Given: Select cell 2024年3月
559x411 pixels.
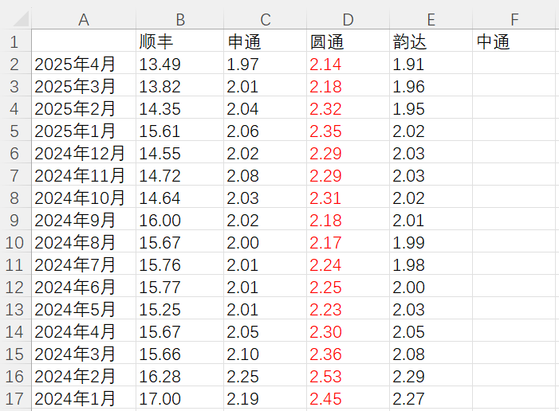Looking at the screenshot, I should coord(84,354).
